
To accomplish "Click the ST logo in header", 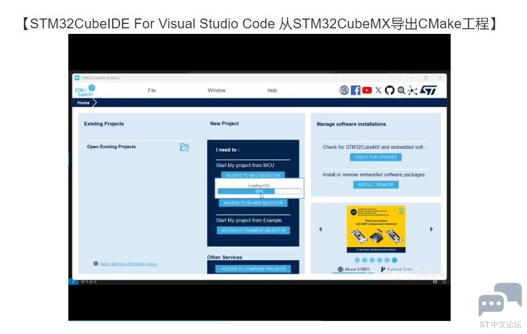I will (428, 90).
